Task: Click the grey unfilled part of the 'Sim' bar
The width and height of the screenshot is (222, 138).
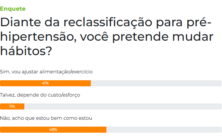Action: [x=156, y=83]
